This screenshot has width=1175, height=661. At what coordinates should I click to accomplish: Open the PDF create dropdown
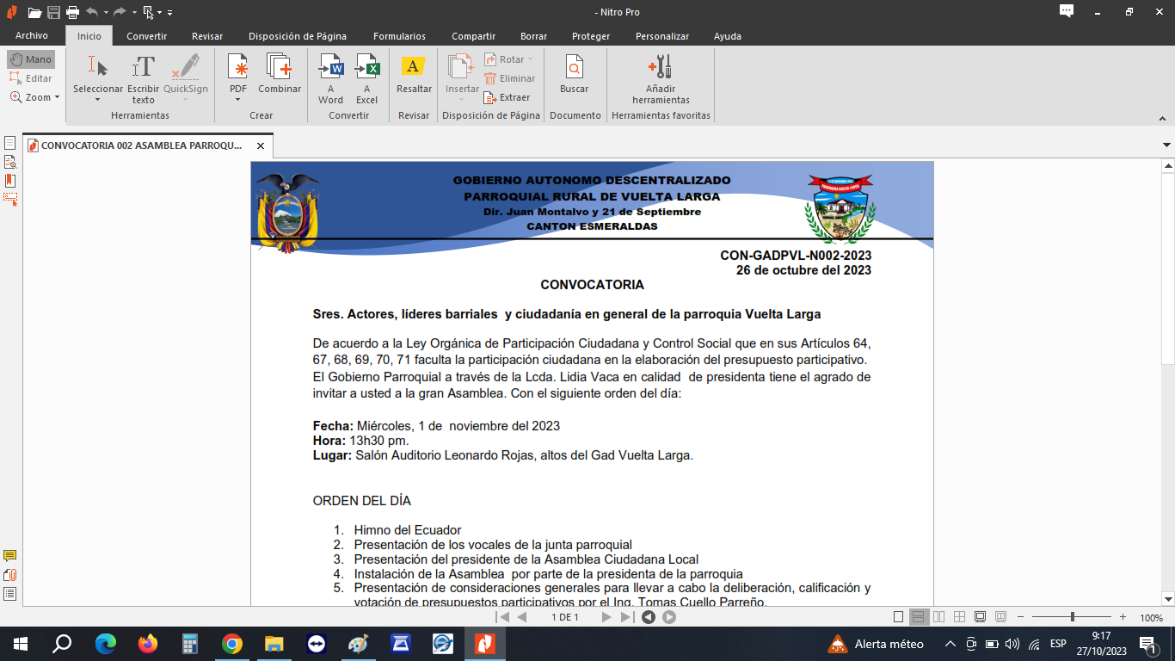pyautogui.click(x=238, y=99)
